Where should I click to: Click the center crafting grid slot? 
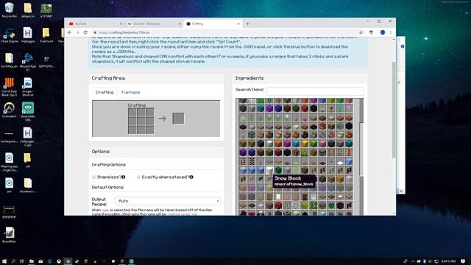[x=141, y=121]
